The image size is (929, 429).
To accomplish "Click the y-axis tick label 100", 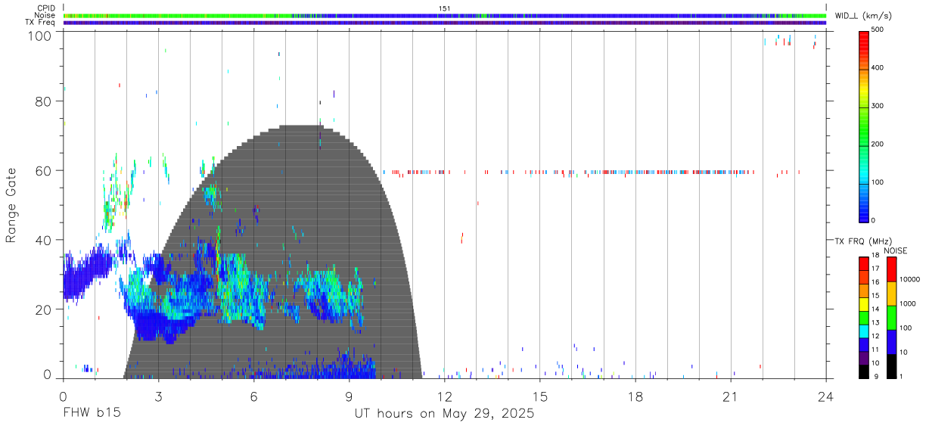I will tap(40, 35).
